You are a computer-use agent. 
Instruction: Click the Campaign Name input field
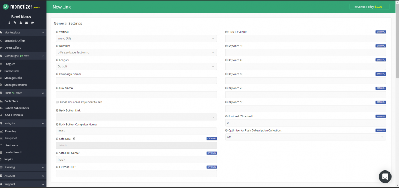tap(136, 81)
